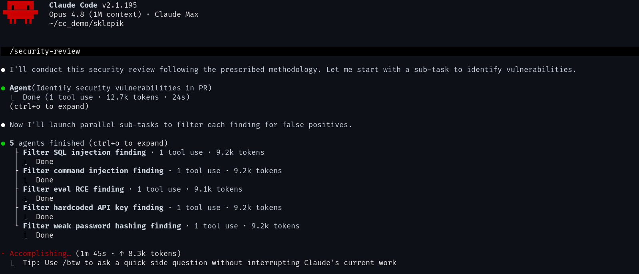Click the ~/cc_demo/sklepik project path
The image size is (639, 274).
(x=86, y=24)
